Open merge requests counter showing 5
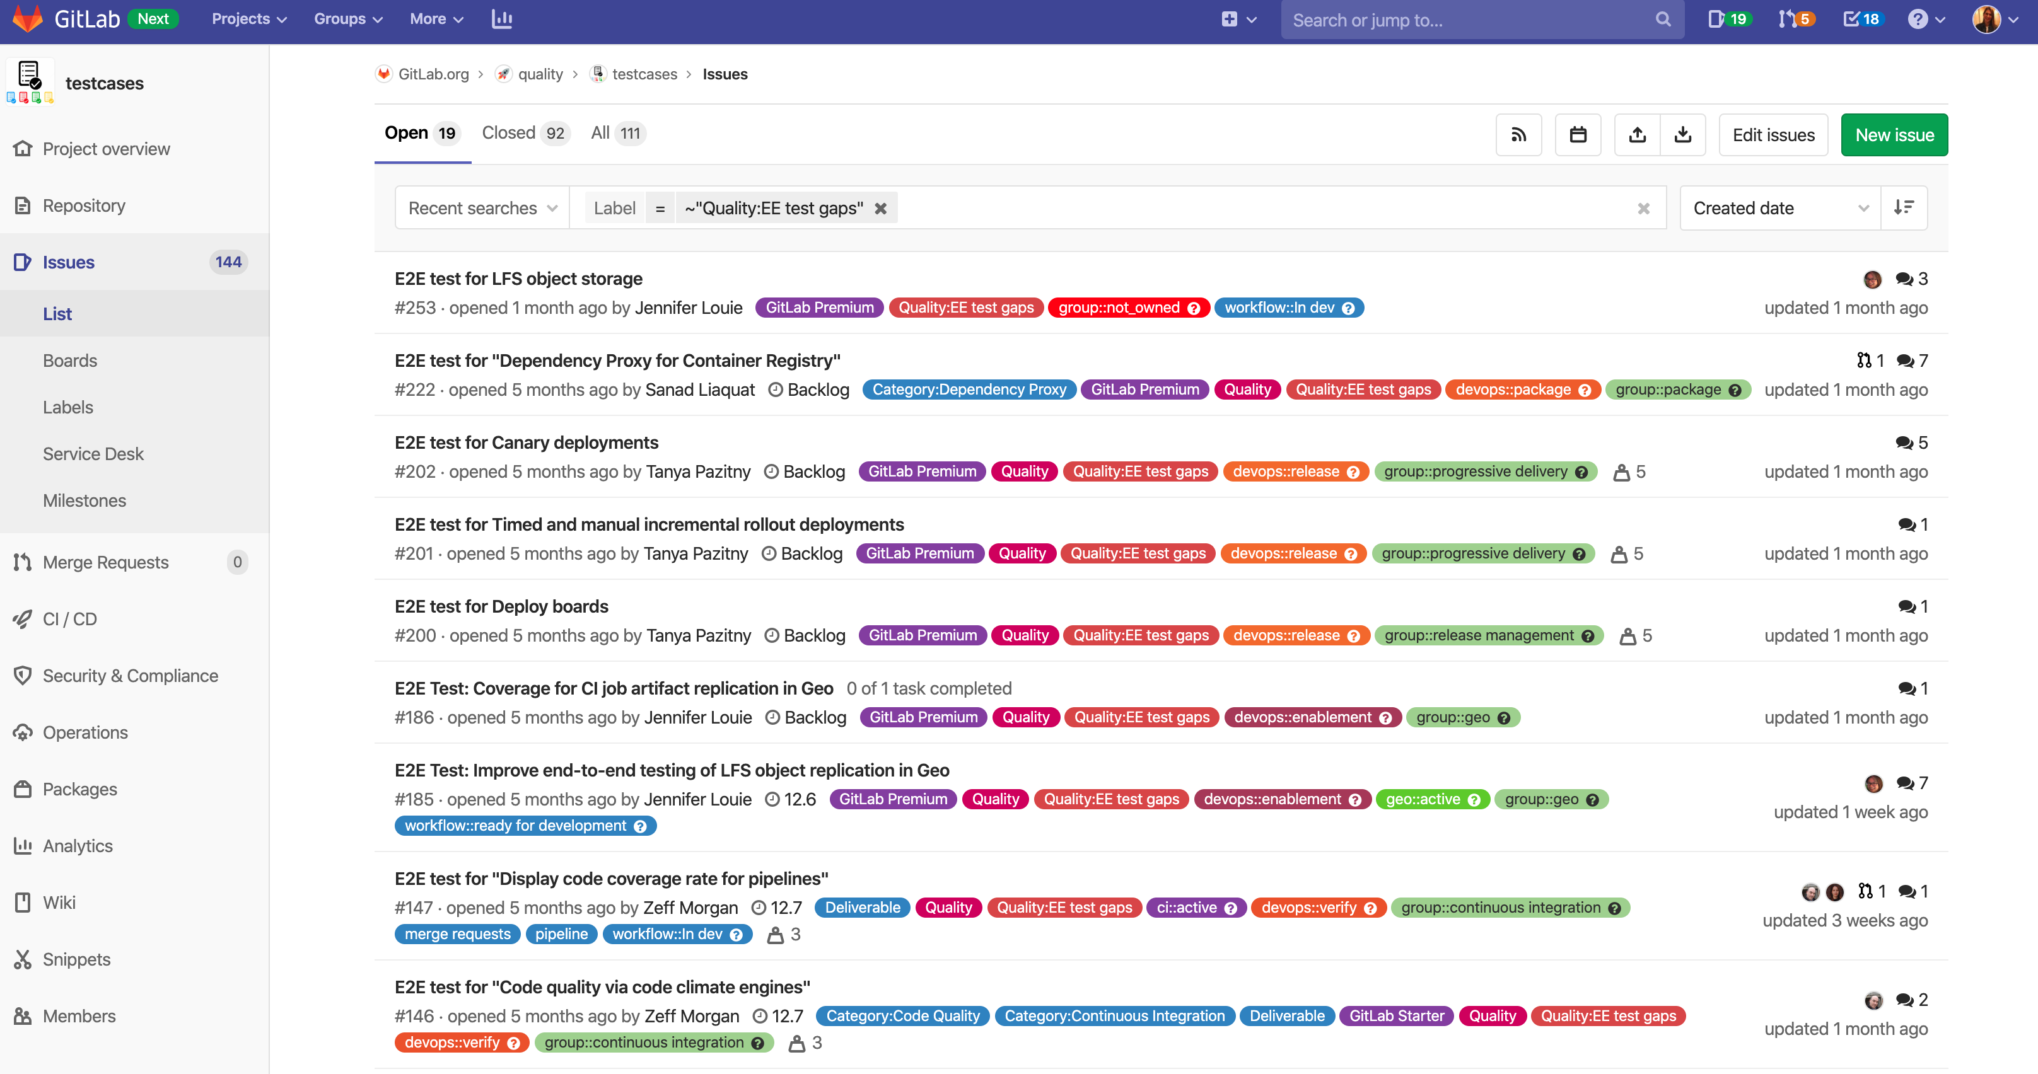Viewport: 2038px width, 1074px height. click(1796, 19)
